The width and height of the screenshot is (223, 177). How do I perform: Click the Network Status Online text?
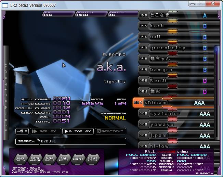pyautogui.click(x=40, y=173)
